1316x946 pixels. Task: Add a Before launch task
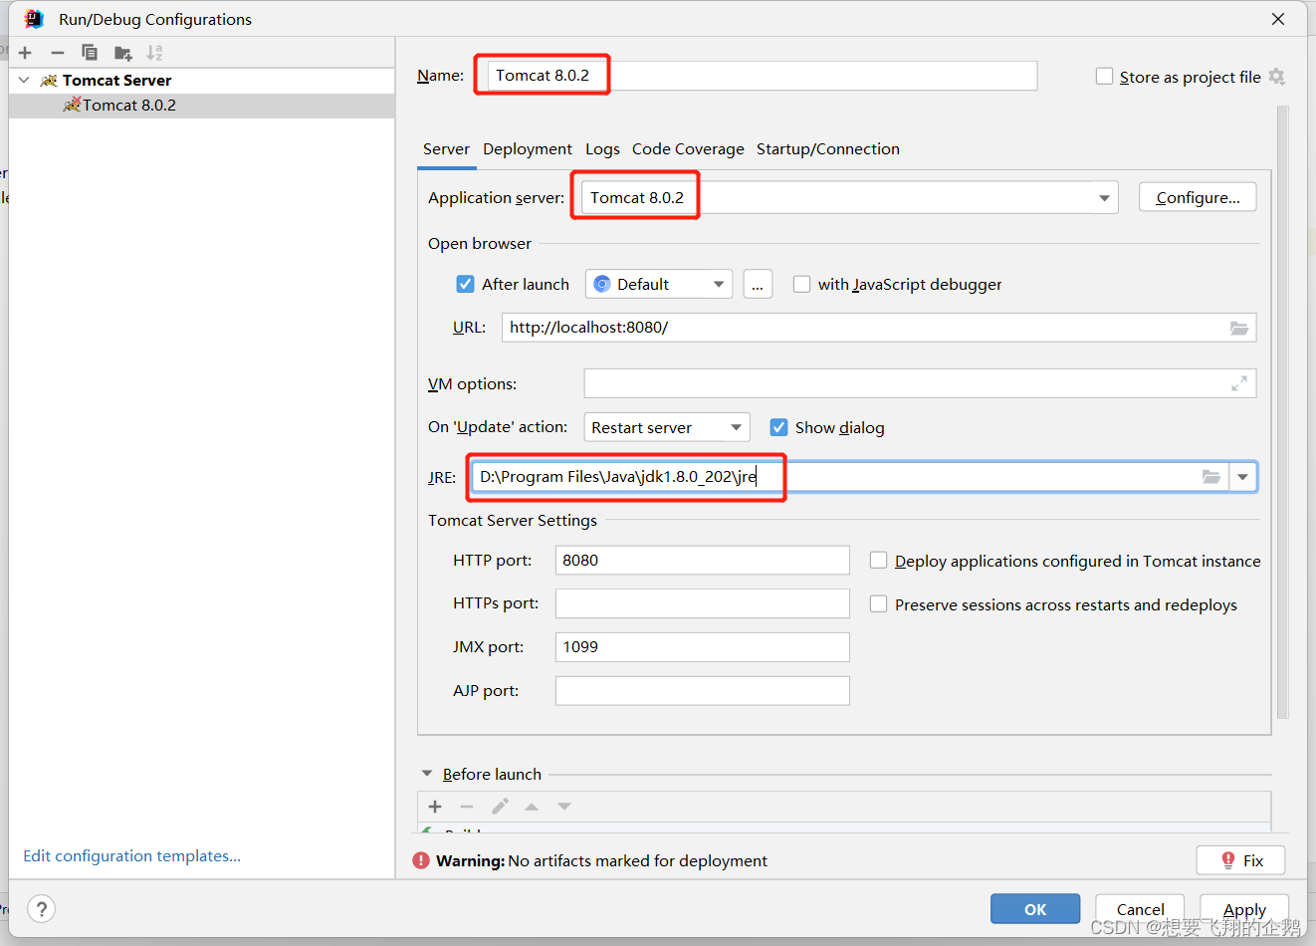pos(435,807)
